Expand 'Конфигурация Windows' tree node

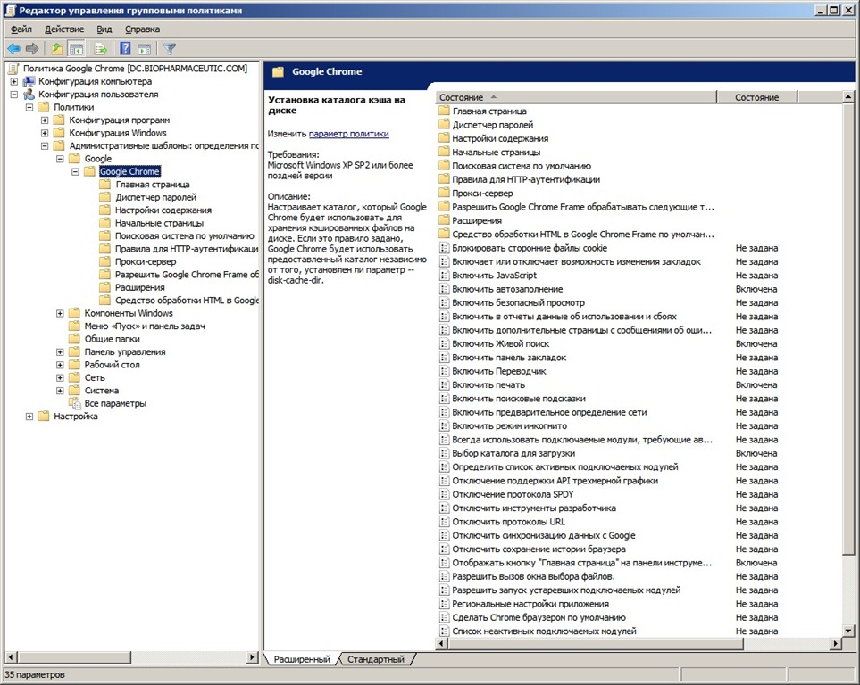tap(45, 133)
